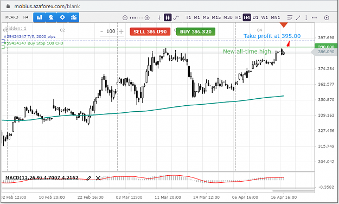Click the 16 Apr 16:00 time label
339x204 pixels.
point(284,197)
